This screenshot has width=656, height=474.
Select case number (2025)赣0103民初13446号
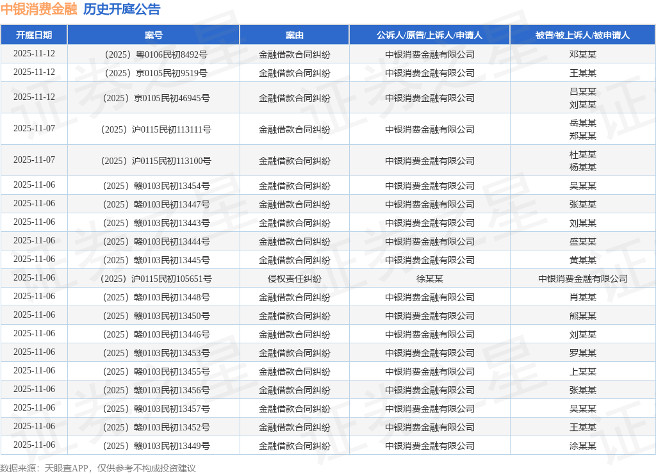point(156,335)
